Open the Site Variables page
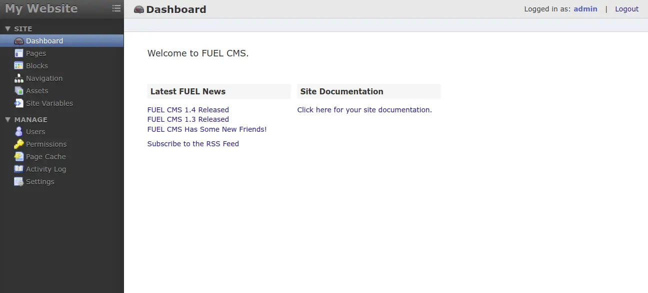Viewport: 648px width, 293px height. pyautogui.click(x=48, y=103)
